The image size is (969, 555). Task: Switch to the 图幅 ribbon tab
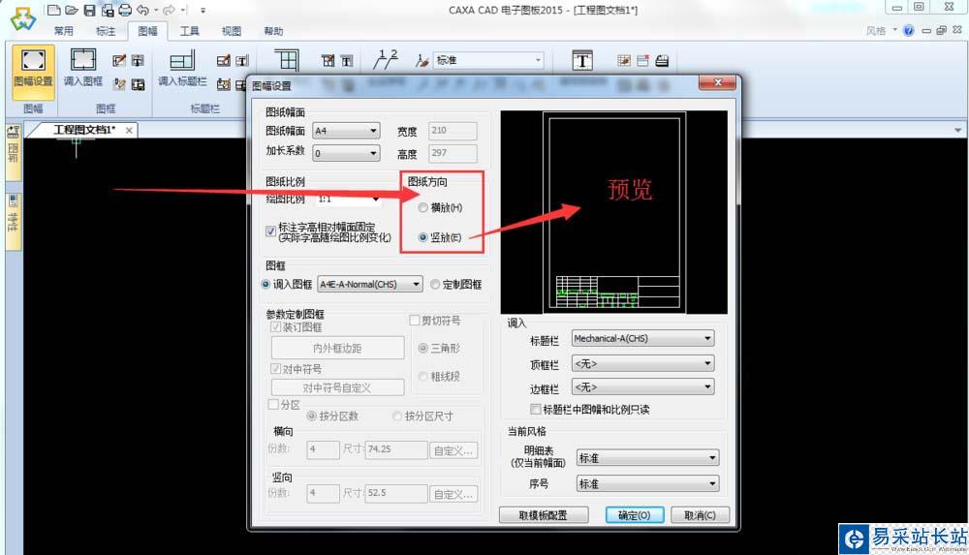point(147,31)
